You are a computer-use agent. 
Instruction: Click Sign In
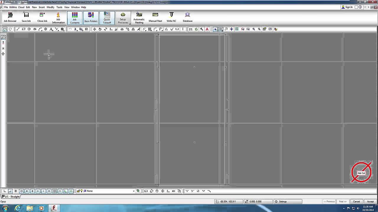click(x=347, y=7)
